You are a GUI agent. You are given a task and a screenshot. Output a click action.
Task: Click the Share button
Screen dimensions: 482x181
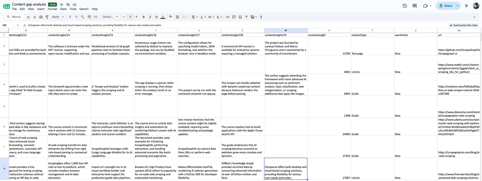click(446, 6)
